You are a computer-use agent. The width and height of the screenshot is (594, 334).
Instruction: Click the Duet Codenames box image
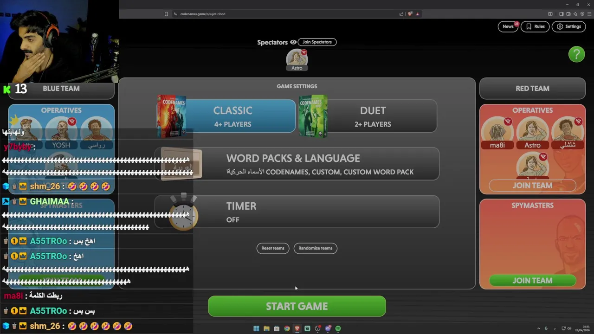(313, 116)
